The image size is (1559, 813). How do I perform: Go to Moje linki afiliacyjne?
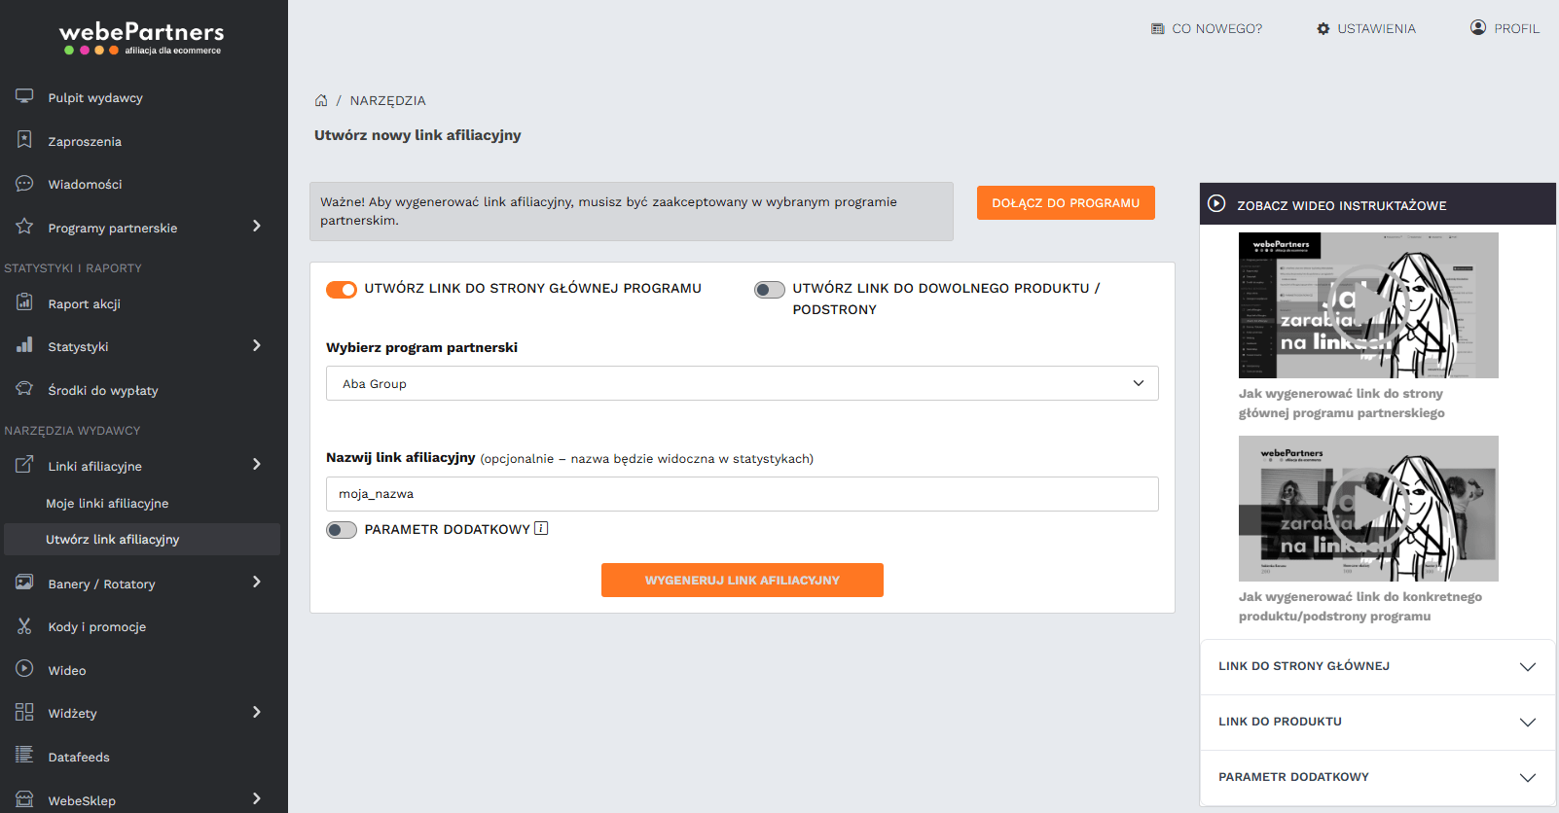107,503
